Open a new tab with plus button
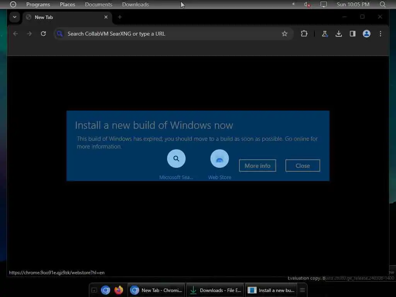The image size is (396, 297). (120, 17)
